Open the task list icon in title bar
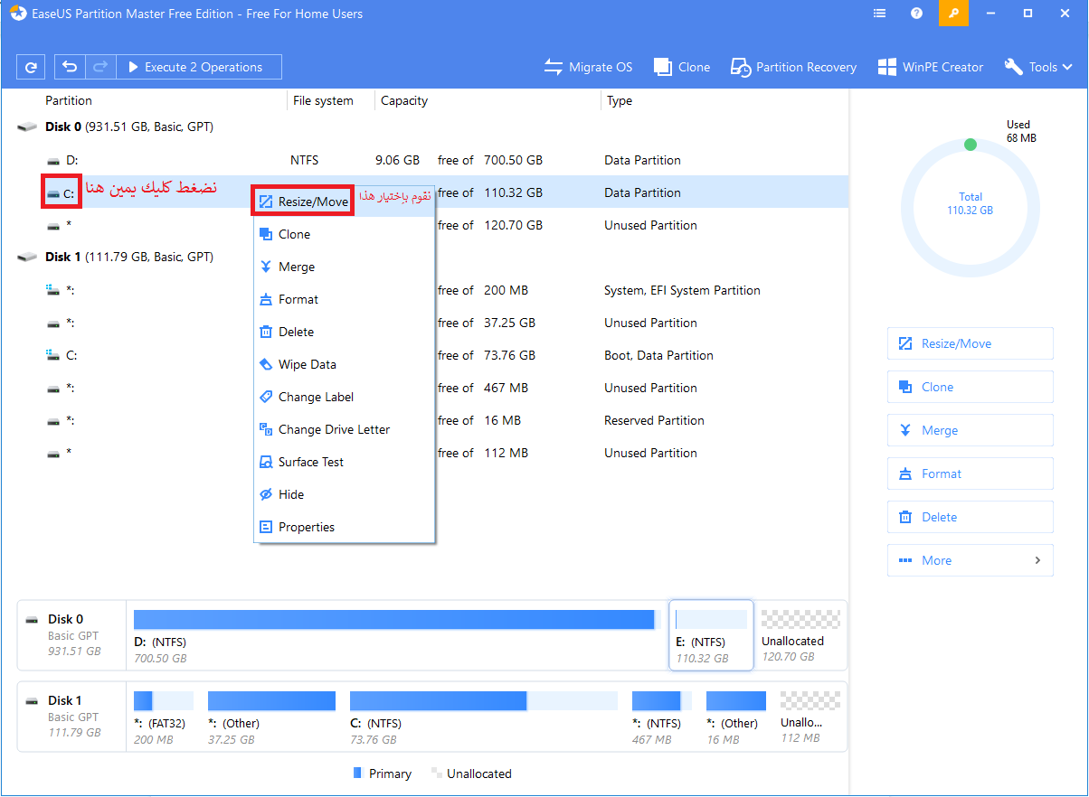The width and height of the screenshot is (1089, 797). (880, 14)
